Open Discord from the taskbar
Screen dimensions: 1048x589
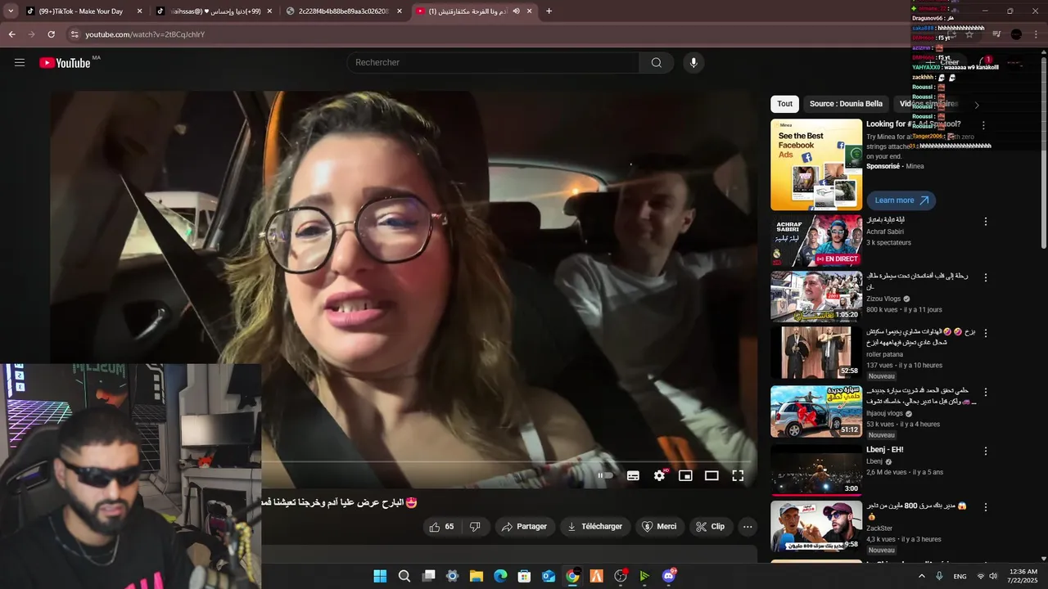(x=669, y=576)
